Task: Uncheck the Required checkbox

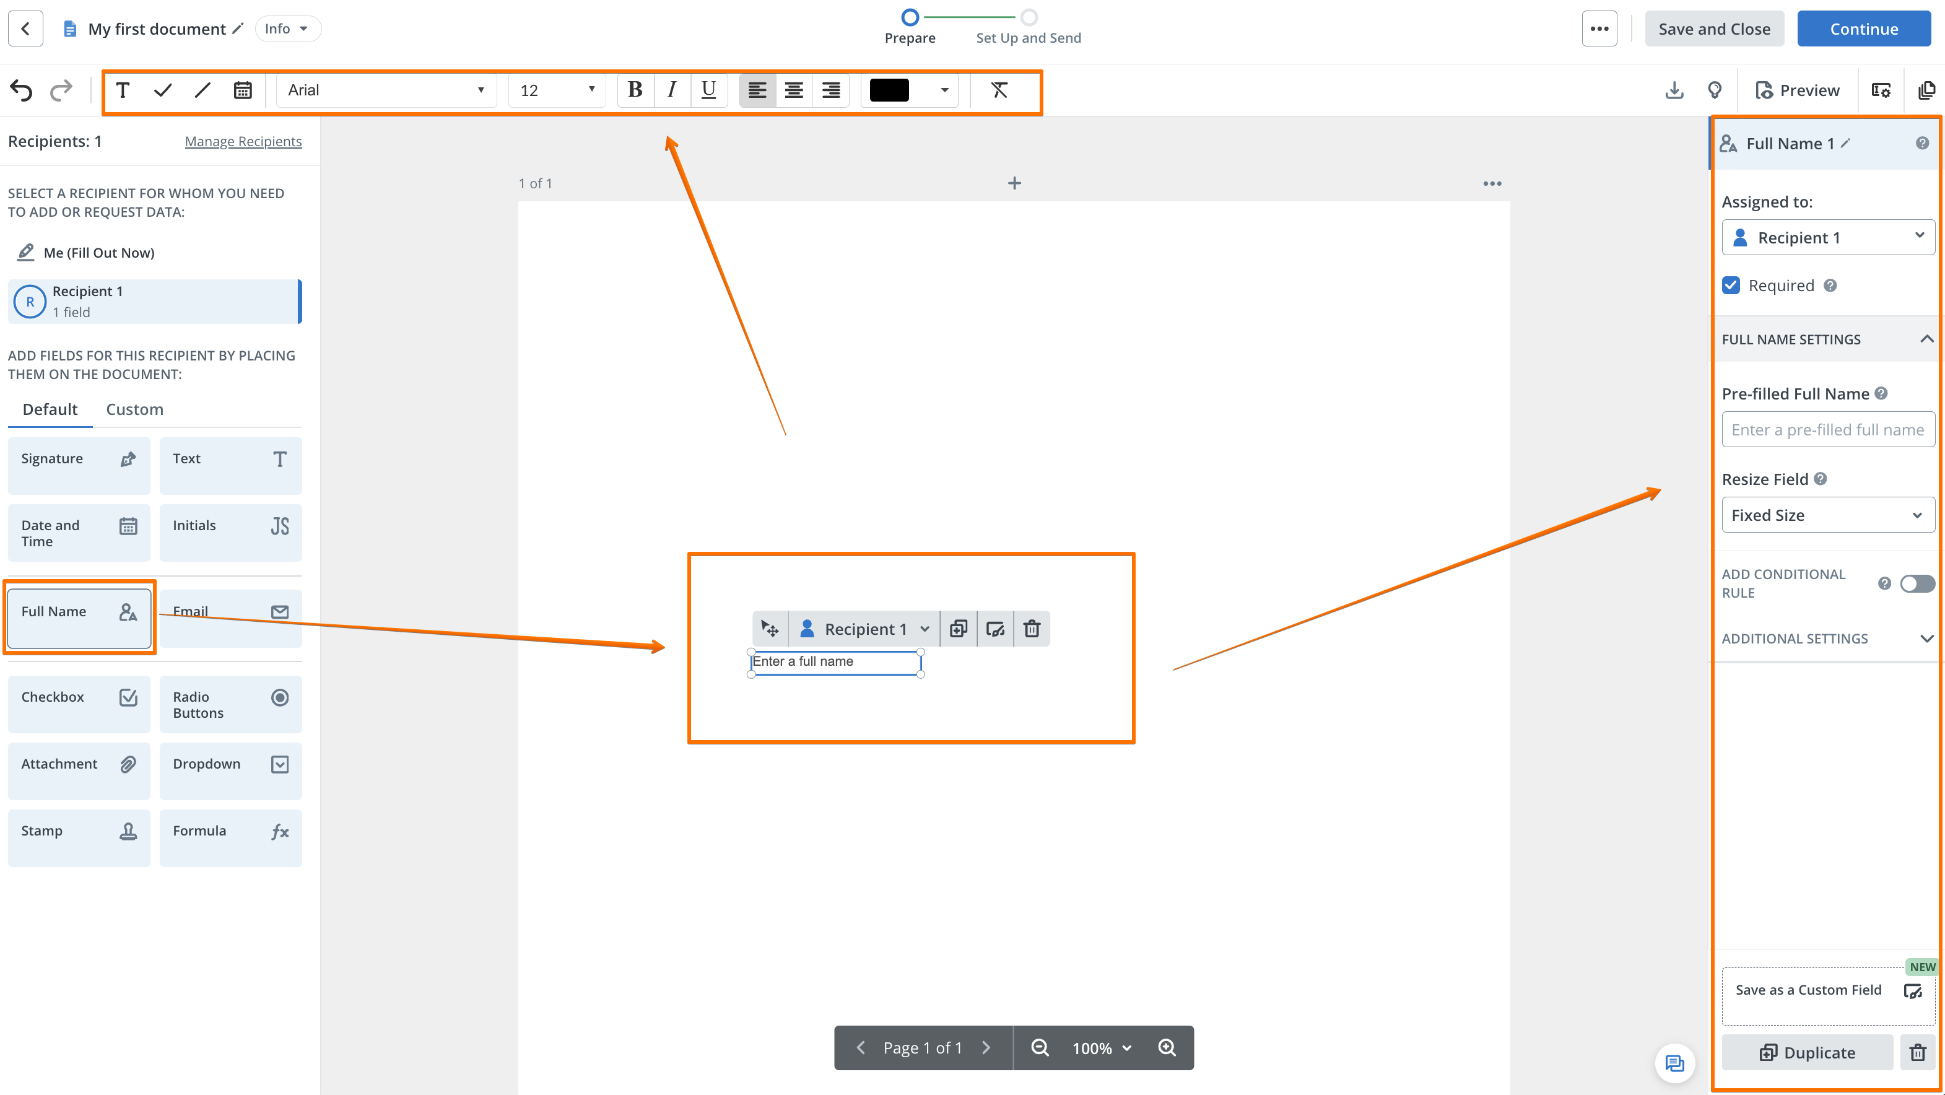Action: (x=1731, y=286)
